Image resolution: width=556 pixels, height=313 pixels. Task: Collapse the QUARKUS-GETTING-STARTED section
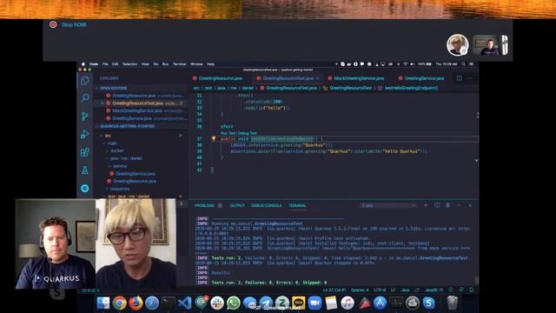pyautogui.click(x=127, y=126)
